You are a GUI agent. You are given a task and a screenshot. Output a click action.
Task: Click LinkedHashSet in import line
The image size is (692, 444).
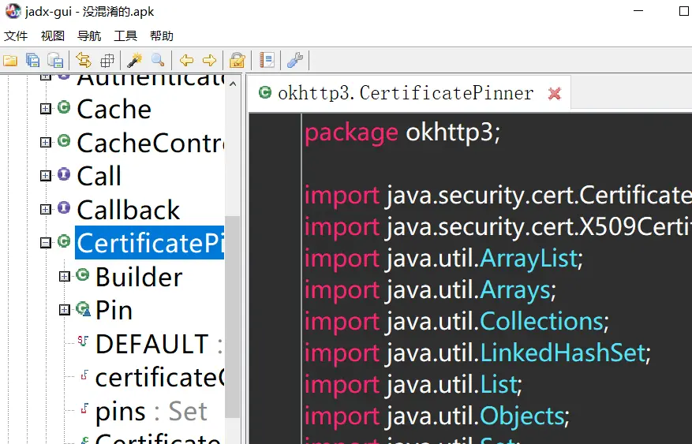pos(563,353)
